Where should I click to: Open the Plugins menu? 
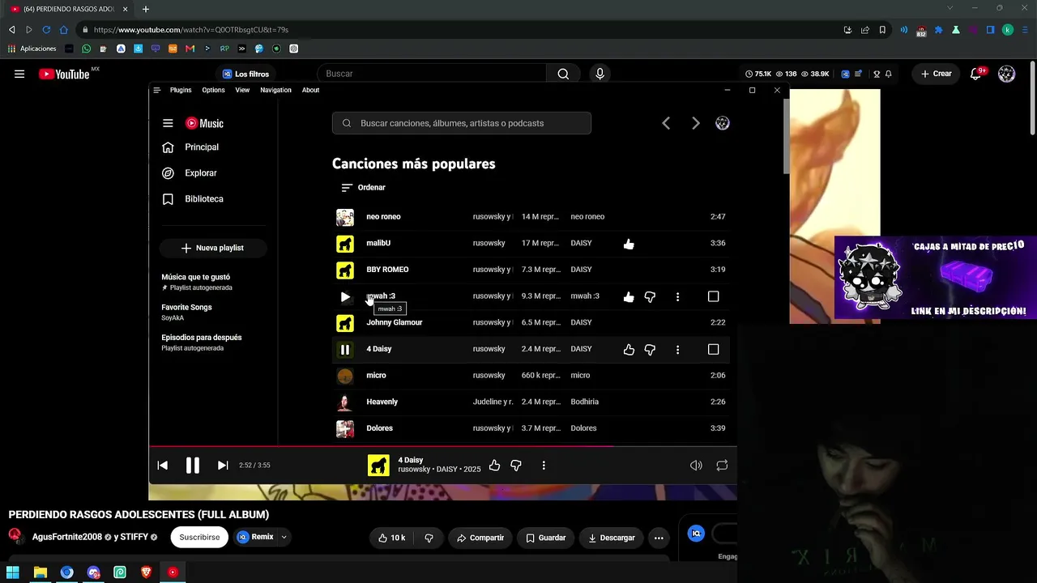tap(181, 90)
